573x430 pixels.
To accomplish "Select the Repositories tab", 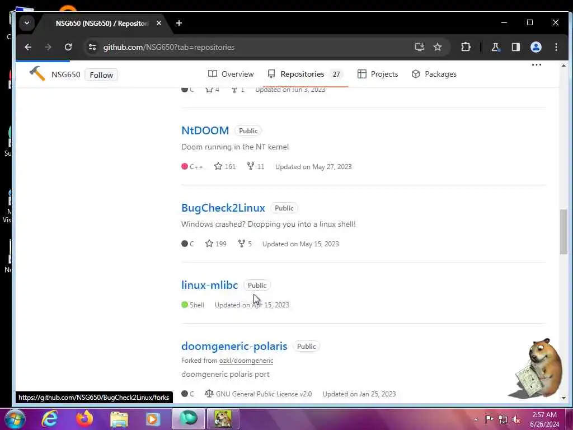I will (305, 74).
